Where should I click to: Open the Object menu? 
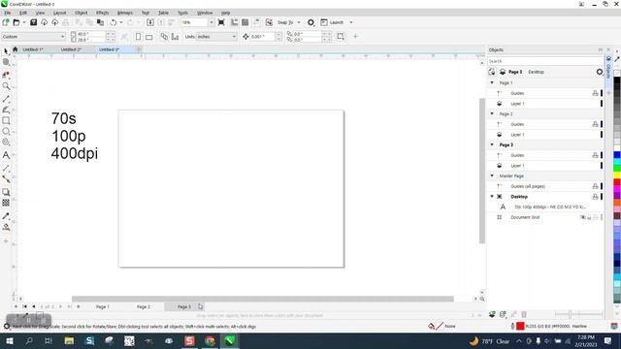tap(81, 13)
